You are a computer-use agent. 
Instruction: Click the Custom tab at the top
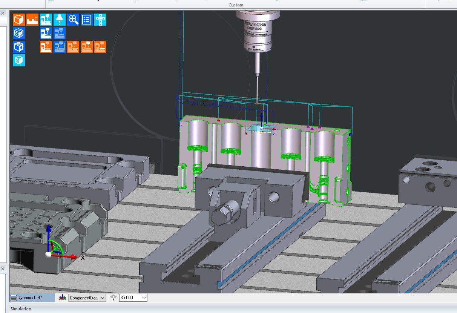coord(235,5)
